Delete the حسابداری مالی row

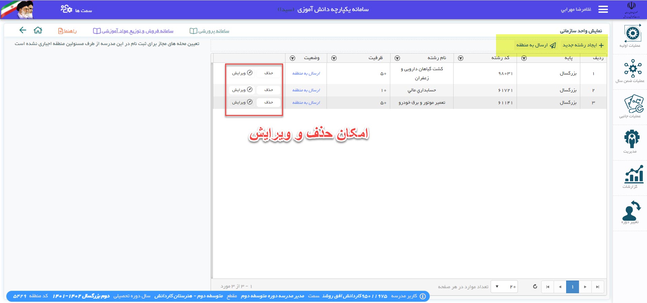(x=269, y=90)
